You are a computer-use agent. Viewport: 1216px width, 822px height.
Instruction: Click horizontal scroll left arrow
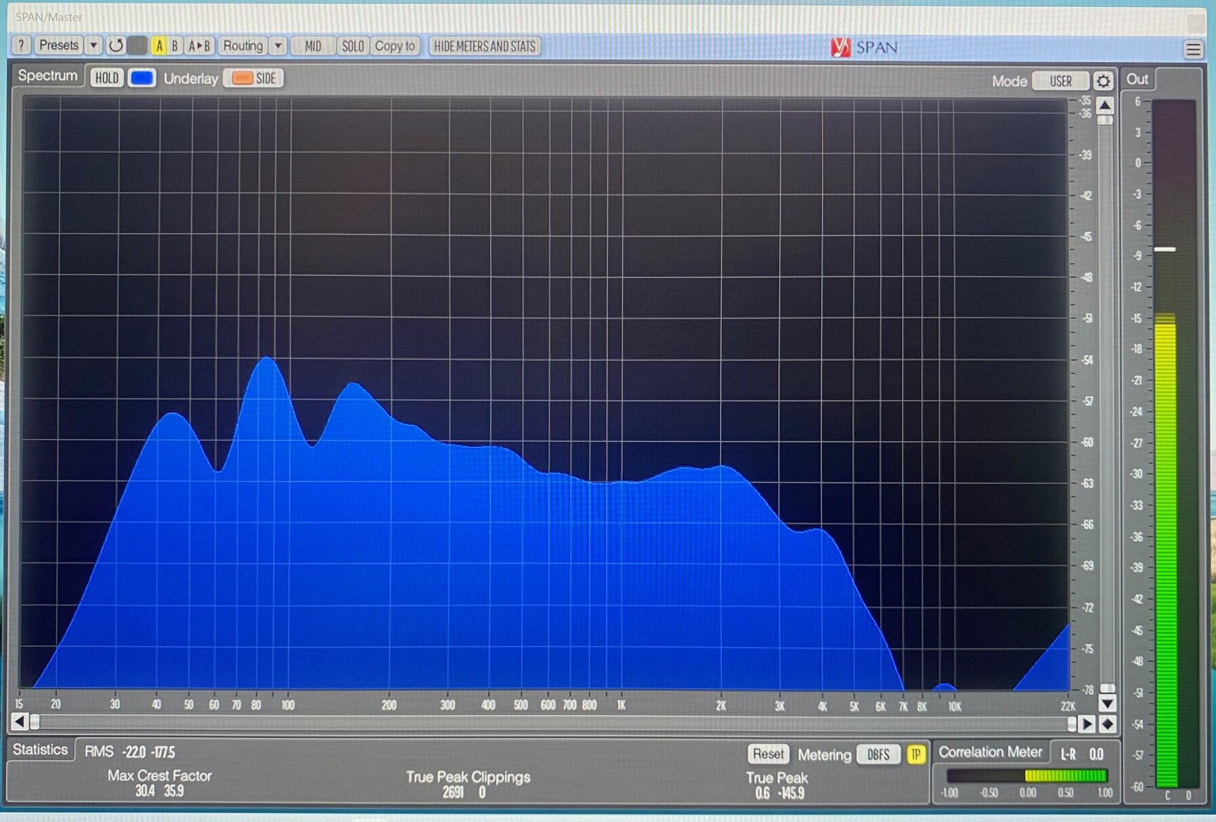pyautogui.click(x=19, y=722)
